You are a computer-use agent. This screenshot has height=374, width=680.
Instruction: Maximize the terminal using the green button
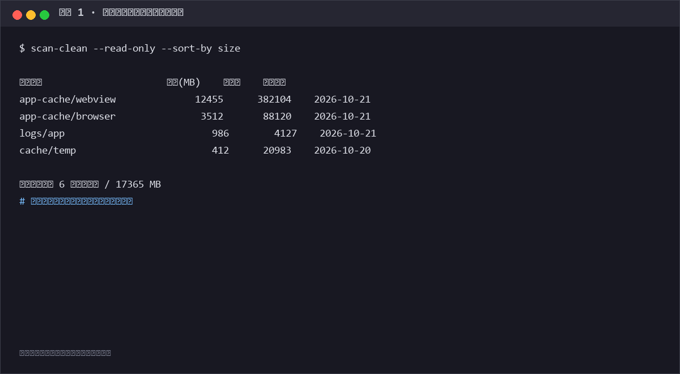coord(44,15)
